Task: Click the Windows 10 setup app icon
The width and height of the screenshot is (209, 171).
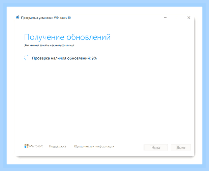Action: click(18, 17)
